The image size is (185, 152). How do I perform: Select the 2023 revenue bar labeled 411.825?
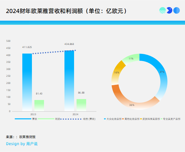[x=27, y=82]
